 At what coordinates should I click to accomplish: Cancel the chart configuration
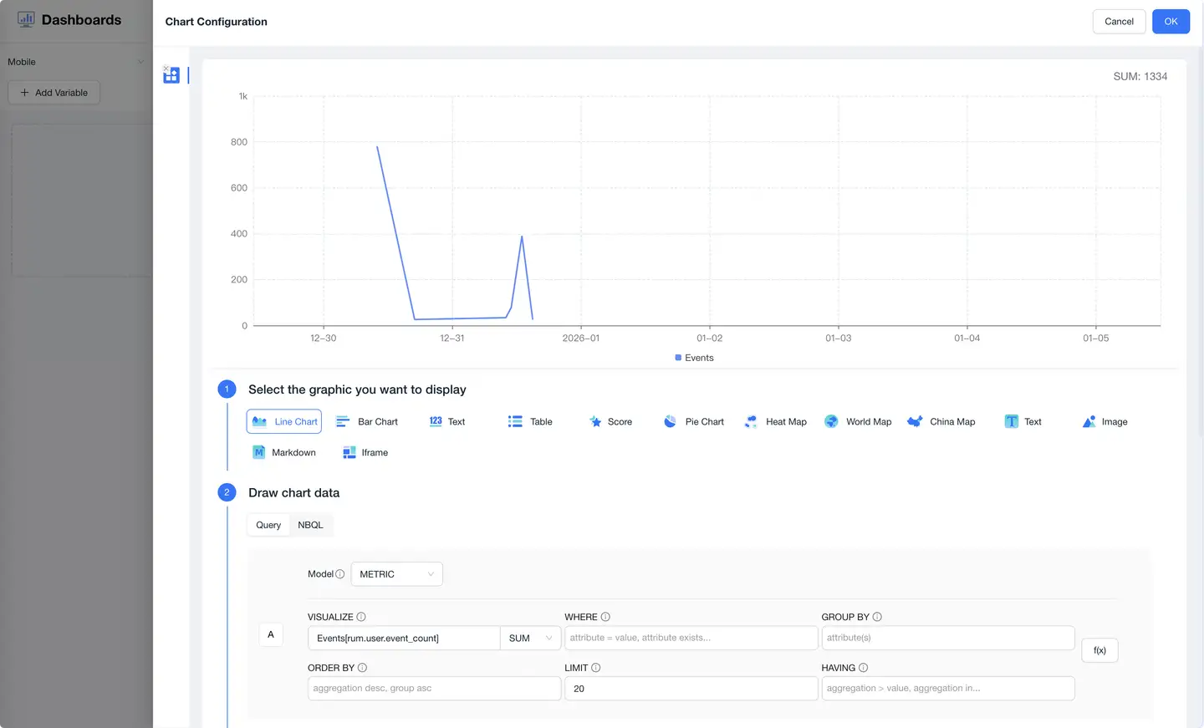[x=1119, y=22]
